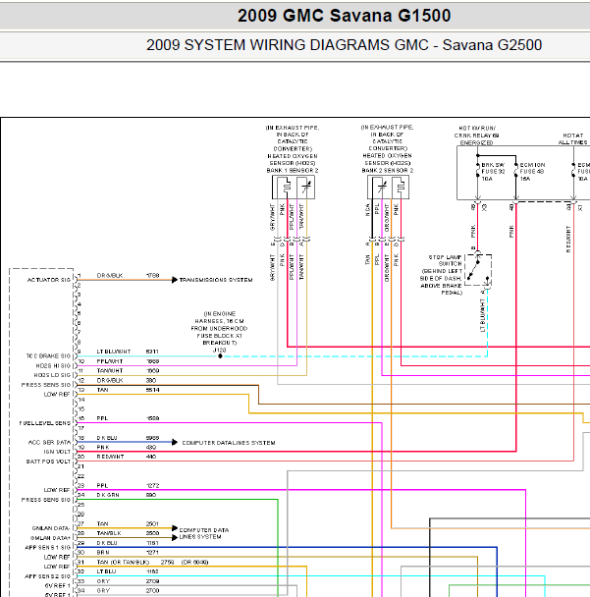
Task: Click 'PRESS SENS SIG' label at pin 12
Action: tap(46, 385)
